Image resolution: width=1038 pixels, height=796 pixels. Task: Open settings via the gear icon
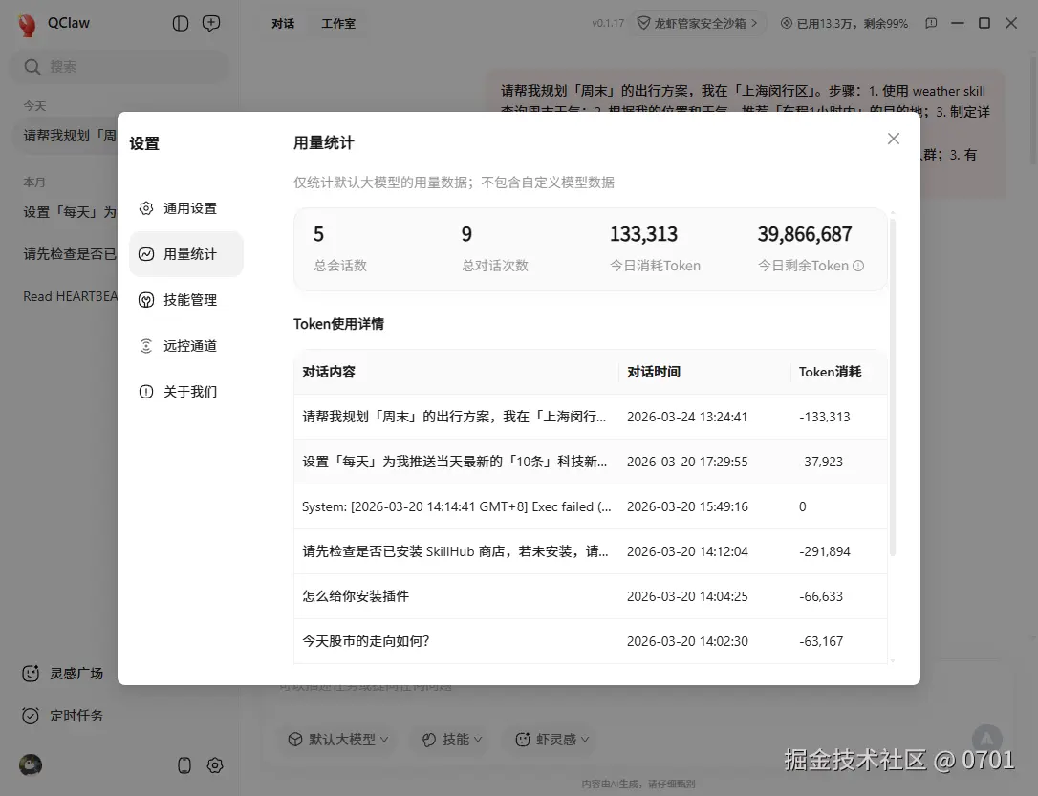(215, 765)
